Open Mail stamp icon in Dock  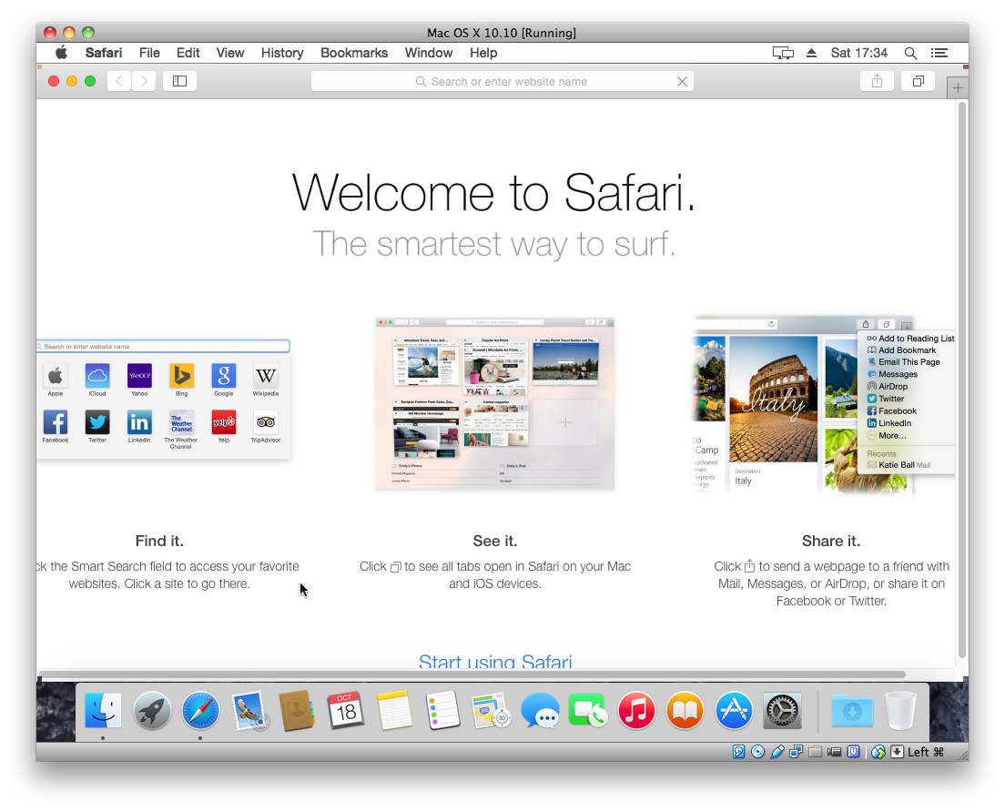[x=249, y=710]
